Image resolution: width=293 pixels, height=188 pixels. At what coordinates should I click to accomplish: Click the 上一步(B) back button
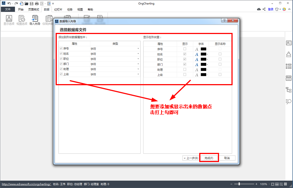pos(190,158)
